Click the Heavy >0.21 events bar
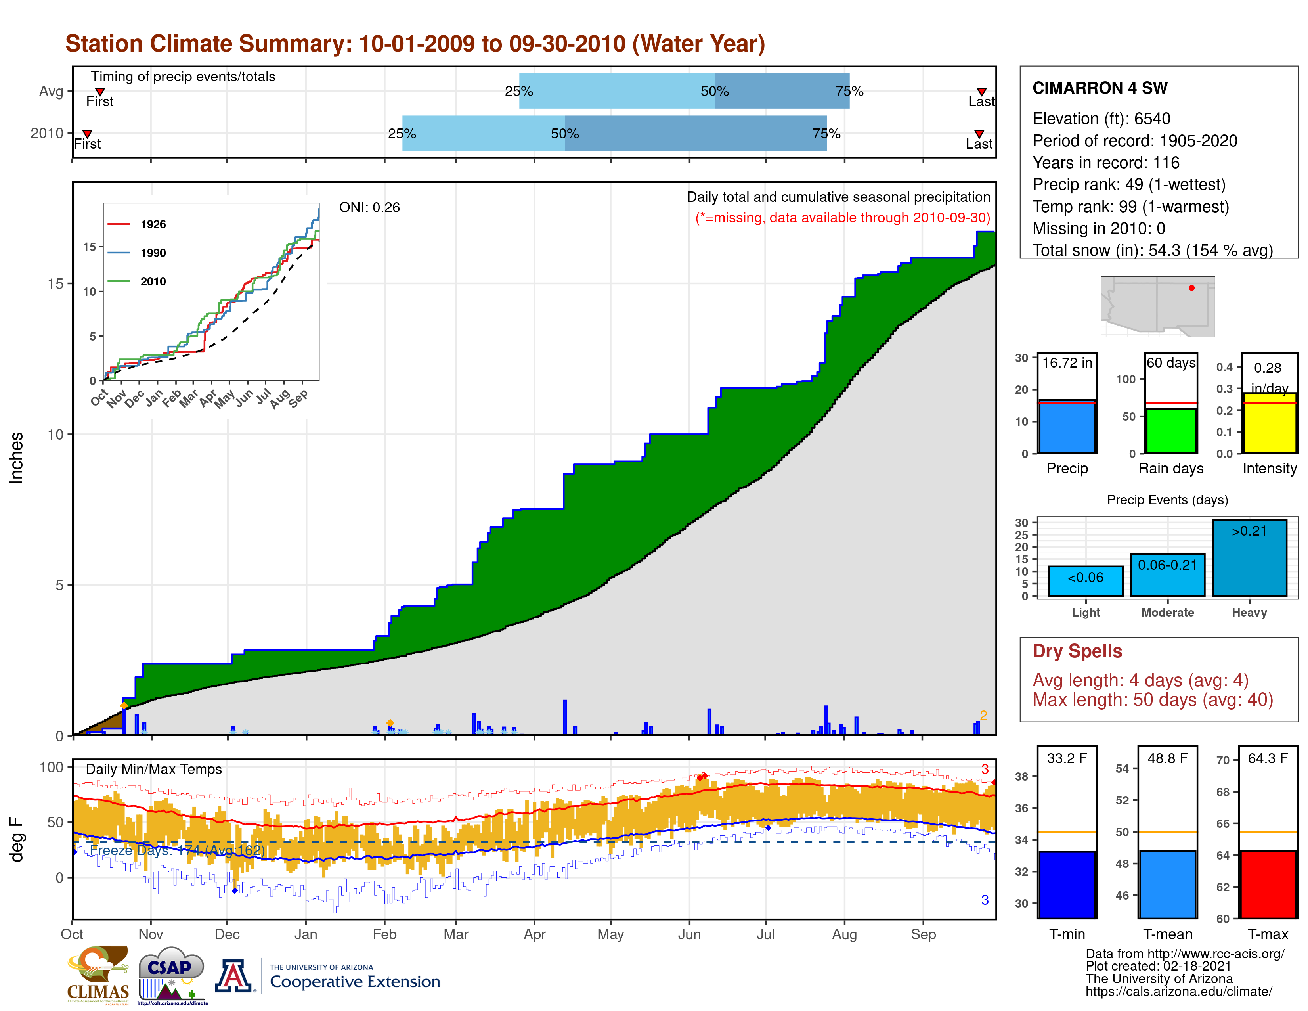Image resolution: width=1308 pixels, height=1011 pixels. (x=1249, y=557)
